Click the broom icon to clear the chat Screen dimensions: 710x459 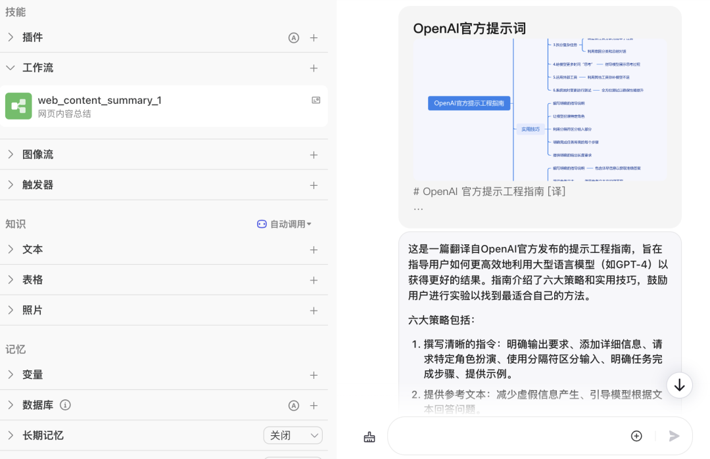[369, 435]
